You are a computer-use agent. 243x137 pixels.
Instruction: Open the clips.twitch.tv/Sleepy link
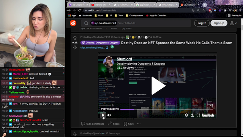pyautogui.click(x=94, y=48)
